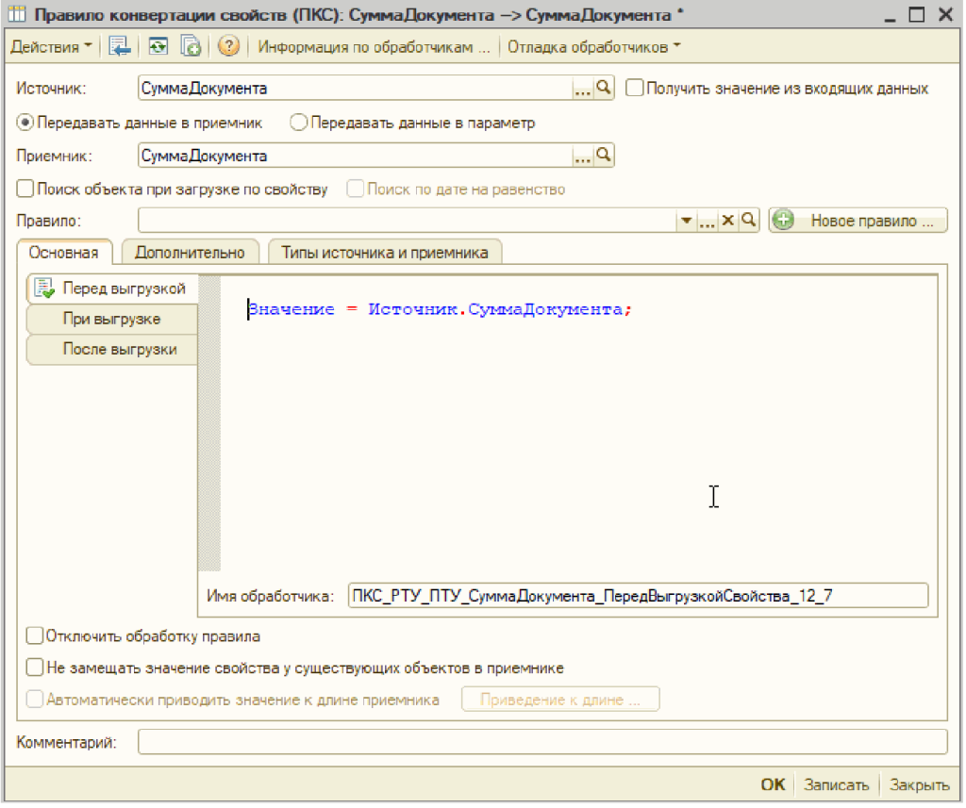The image size is (966, 808).
Task: Clear the Правило field with X icon
Action: (x=727, y=221)
